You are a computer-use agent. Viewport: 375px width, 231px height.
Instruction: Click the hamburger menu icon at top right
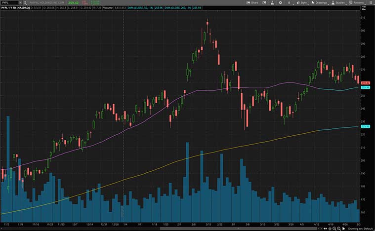(x=371, y=2)
